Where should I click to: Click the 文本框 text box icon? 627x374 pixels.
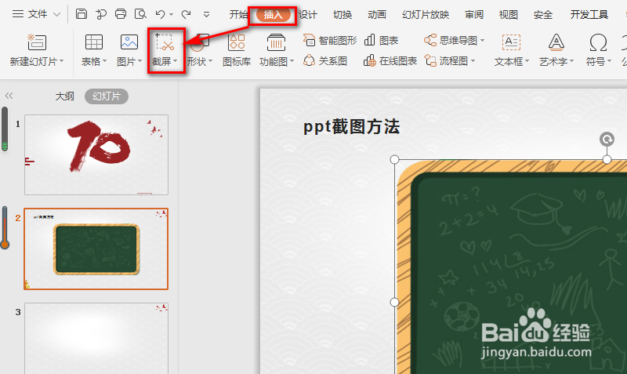pos(511,42)
